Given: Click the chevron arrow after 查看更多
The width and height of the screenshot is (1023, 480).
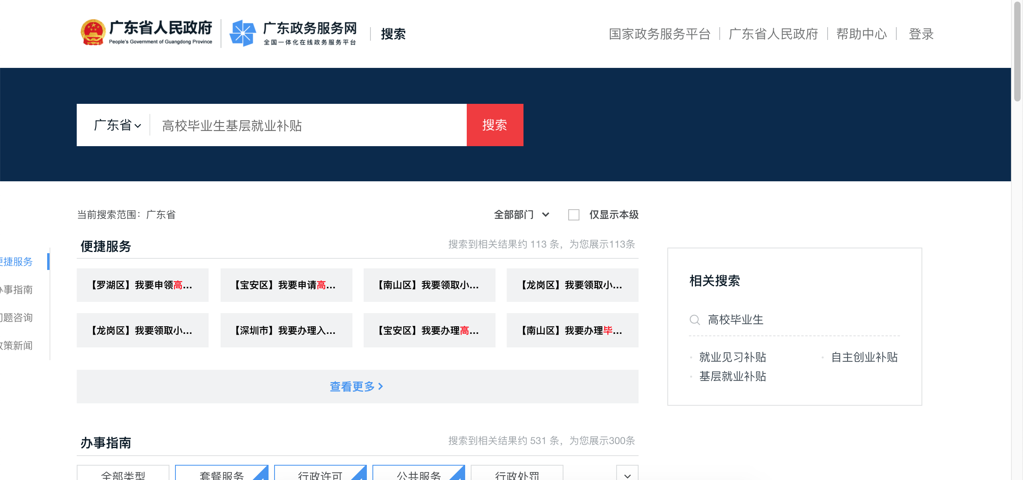Looking at the screenshot, I should coord(380,387).
